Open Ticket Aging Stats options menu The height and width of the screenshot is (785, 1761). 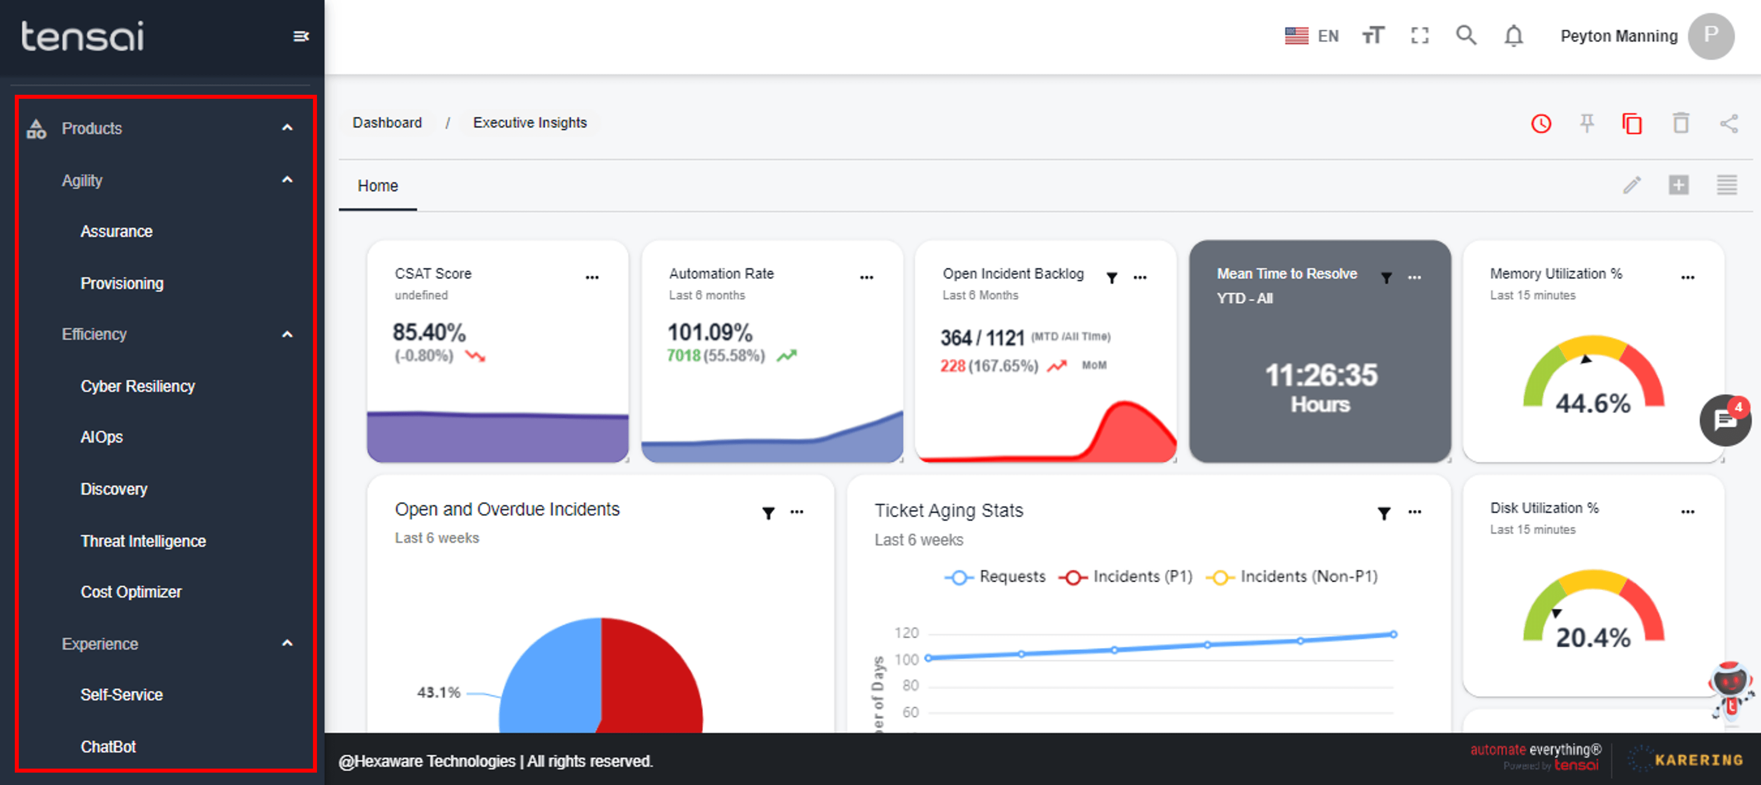[x=1414, y=512]
